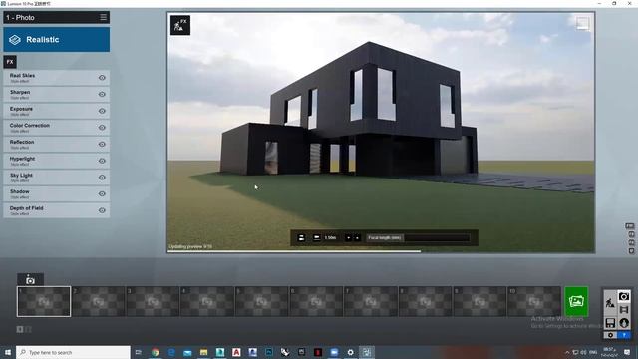Open Photoshop from the taskbar

pyautogui.click(x=269, y=352)
